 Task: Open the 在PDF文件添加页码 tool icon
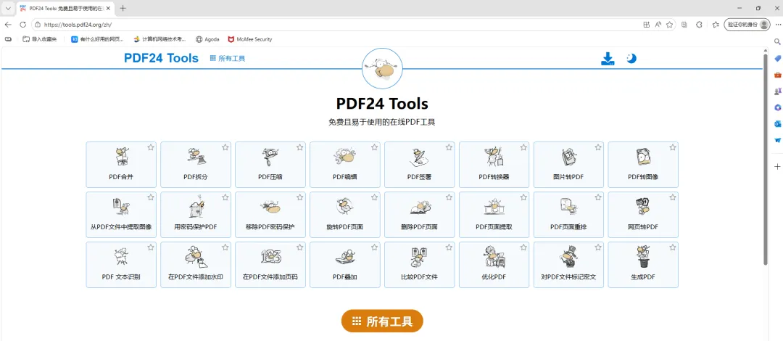pos(270,257)
